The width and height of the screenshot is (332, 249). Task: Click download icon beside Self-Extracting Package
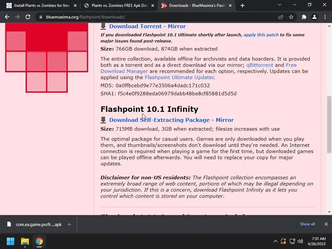click(x=103, y=120)
